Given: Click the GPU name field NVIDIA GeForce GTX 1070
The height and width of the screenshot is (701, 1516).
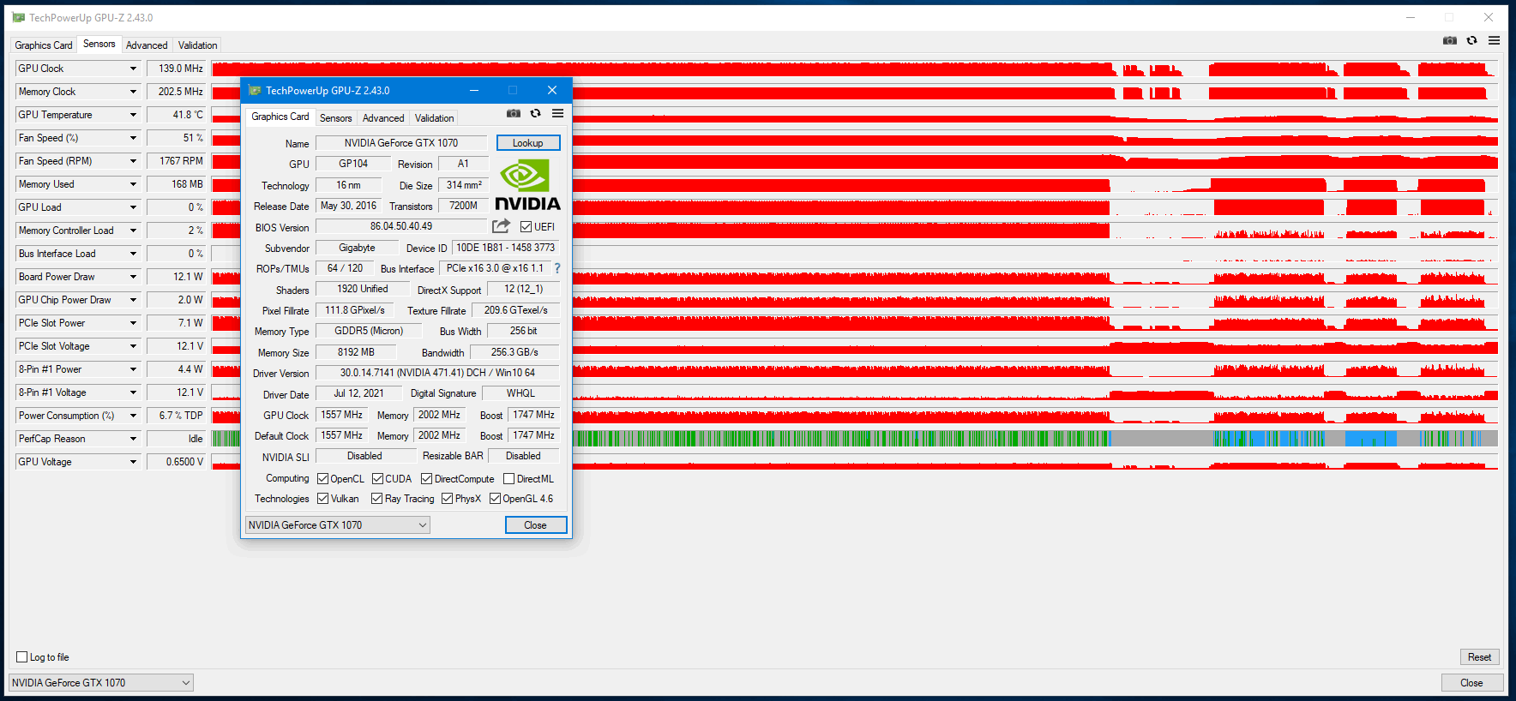Looking at the screenshot, I should tap(401, 143).
